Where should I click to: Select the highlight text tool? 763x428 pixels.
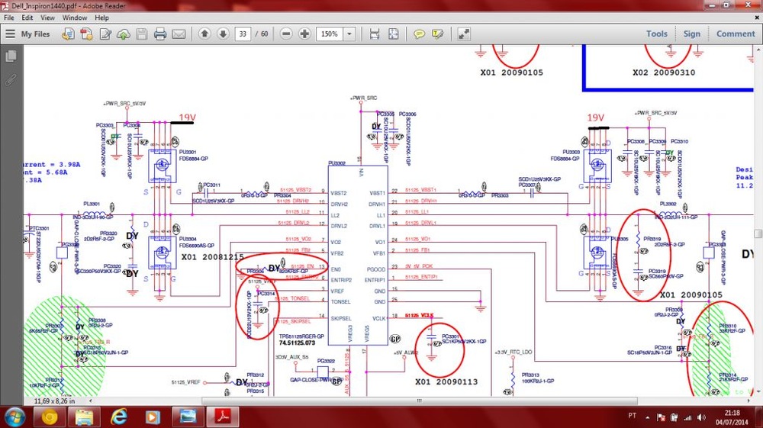tap(437, 34)
